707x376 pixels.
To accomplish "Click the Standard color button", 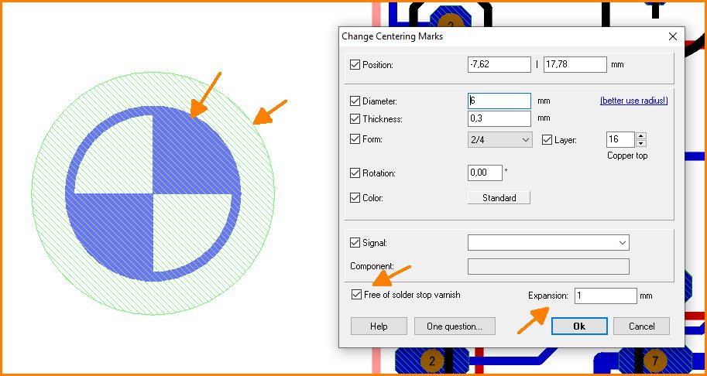I will tap(499, 198).
